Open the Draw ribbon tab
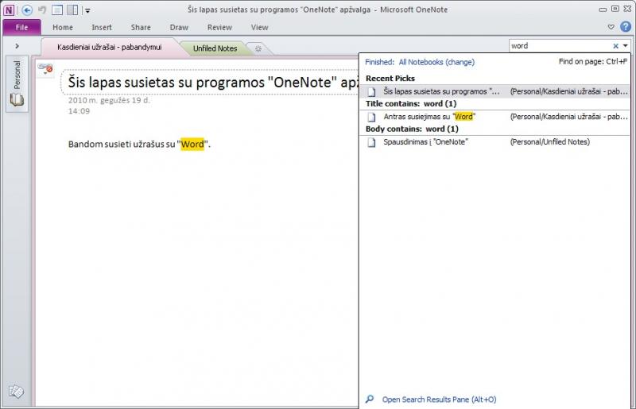 pyautogui.click(x=179, y=27)
